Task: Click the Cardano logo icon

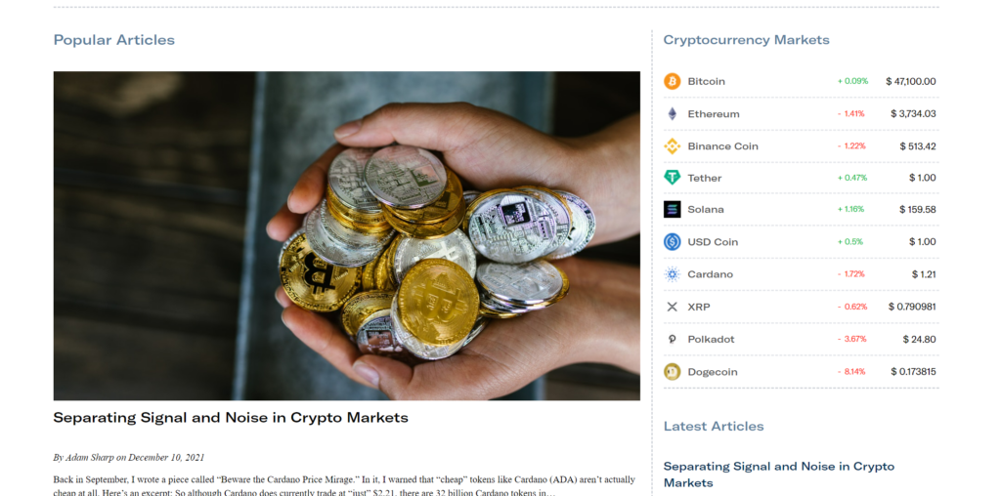Action: coord(673,274)
